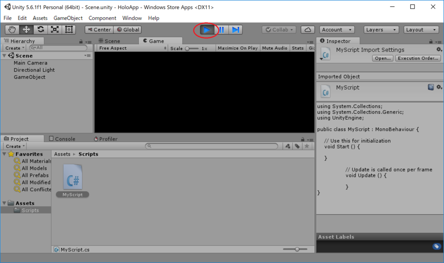Select the Rect transform tool
444x263 pixels.
point(69,30)
